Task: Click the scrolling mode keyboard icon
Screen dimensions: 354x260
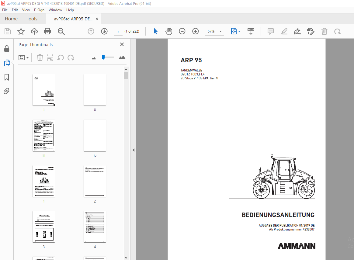Action: tap(251, 31)
